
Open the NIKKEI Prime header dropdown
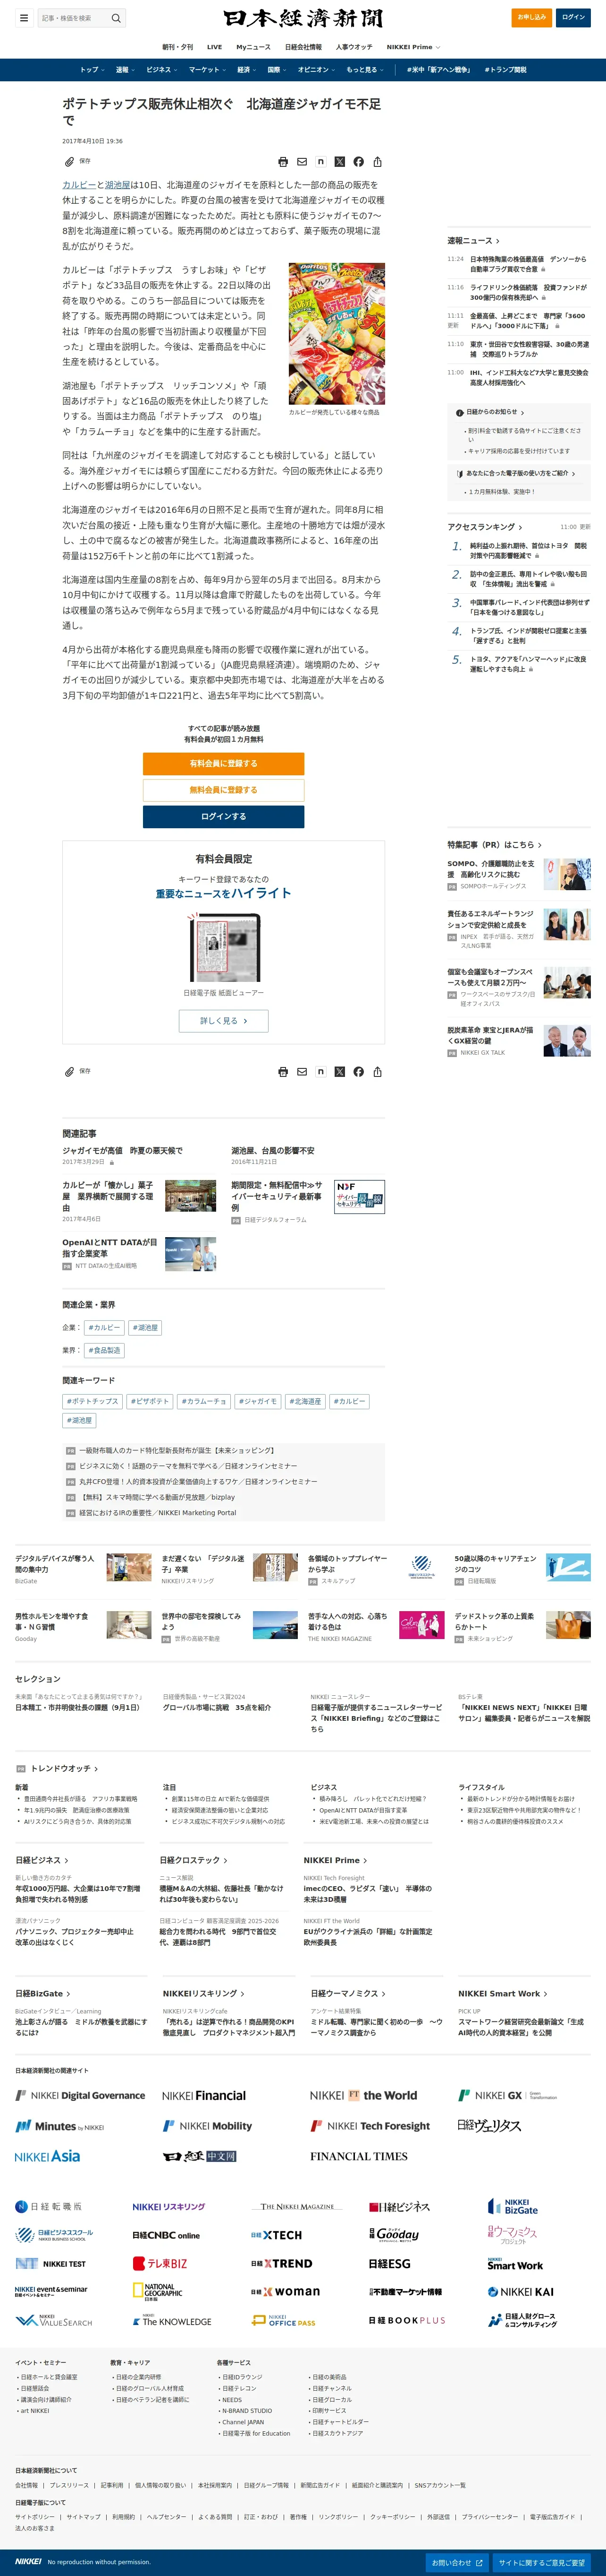(413, 47)
